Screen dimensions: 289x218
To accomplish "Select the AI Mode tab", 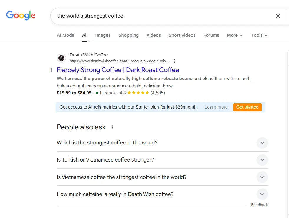I will point(65,35).
